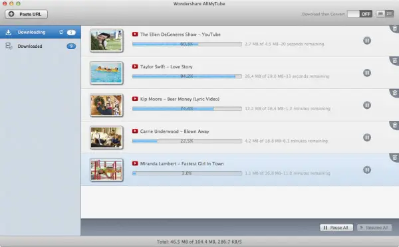Delete Kip Moore Beer Money item
Image resolution: width=399 pixels, height=247 pixels.
tap(394, 93)
